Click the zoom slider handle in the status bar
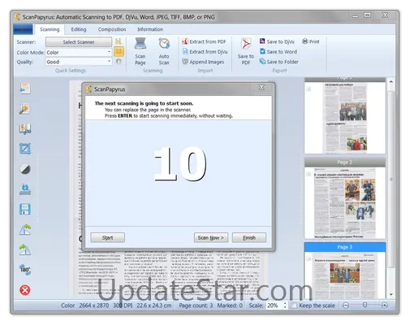Screen dimensions: 410x325 (x=365, y=305)
